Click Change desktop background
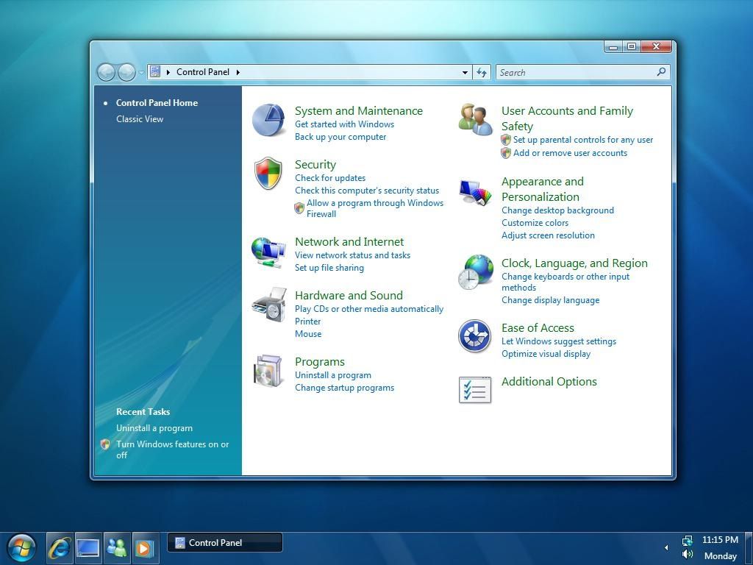Viewport: 753px width, 565px height. (557, 210)
